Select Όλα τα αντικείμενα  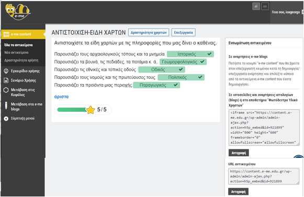18,45
